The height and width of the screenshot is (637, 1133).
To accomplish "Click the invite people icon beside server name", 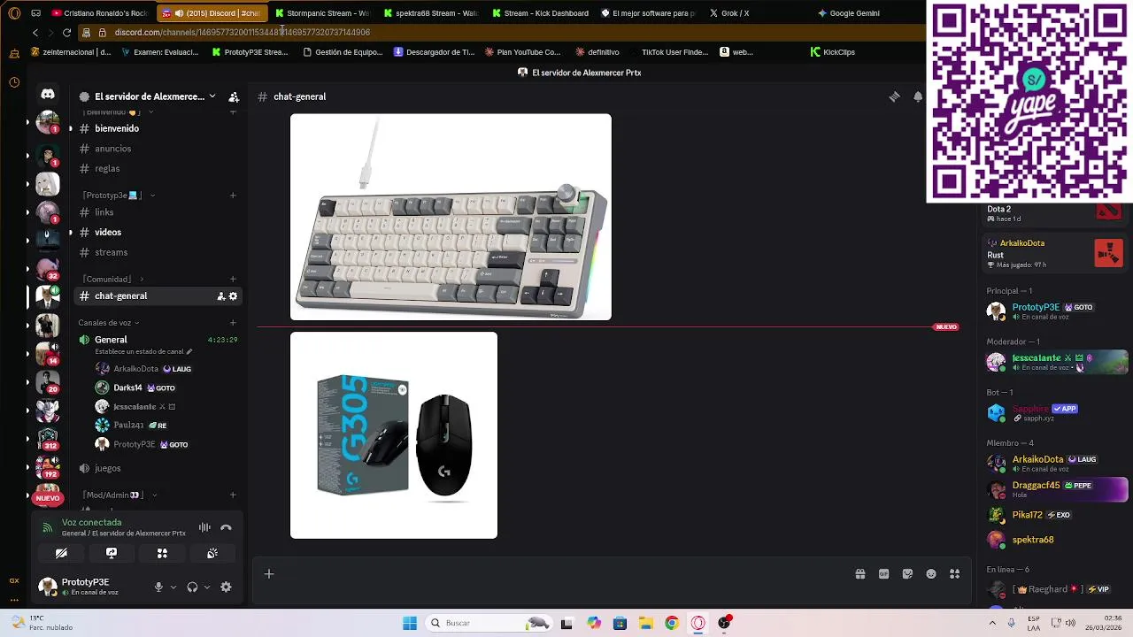I will point(234,96).
